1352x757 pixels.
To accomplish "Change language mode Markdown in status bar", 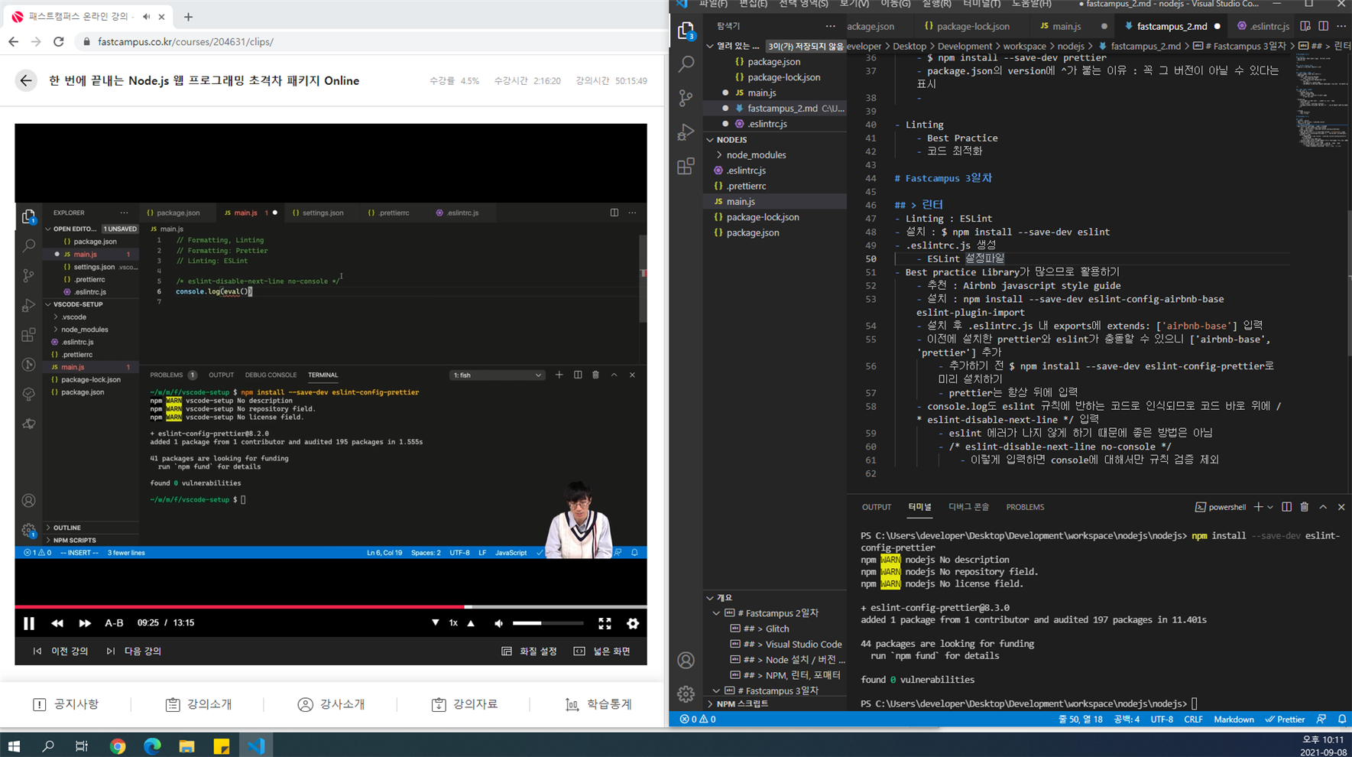I will coord(1234,719).
